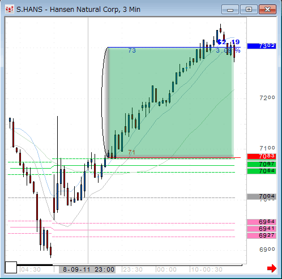
Task: Click the white square box at bottom-left corner
Action: point(11,267)
